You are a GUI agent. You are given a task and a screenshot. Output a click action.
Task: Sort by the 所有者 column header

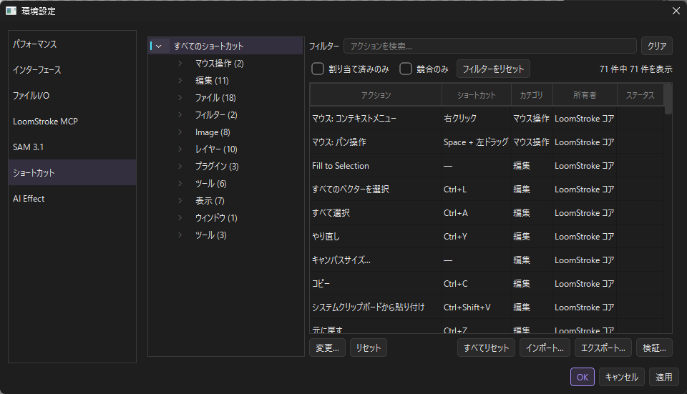click(585, 95)
